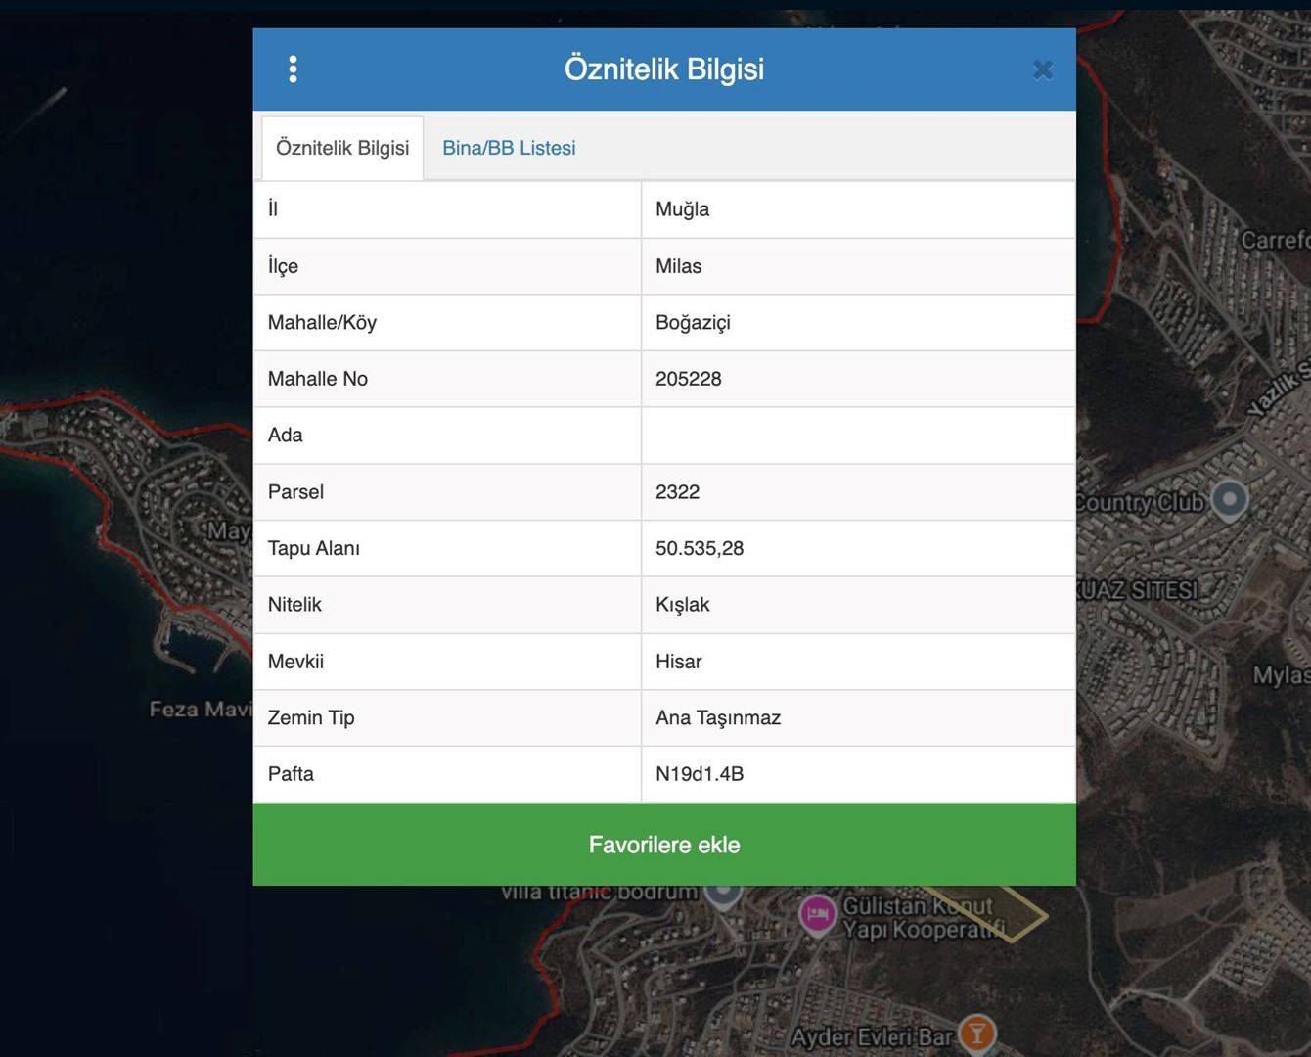Open the orange Ayder Evleri Bar marker
1311x1057 pixels.
point(976,1033)
